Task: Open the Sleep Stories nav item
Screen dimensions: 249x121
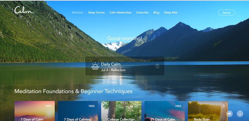Action: 96,12
